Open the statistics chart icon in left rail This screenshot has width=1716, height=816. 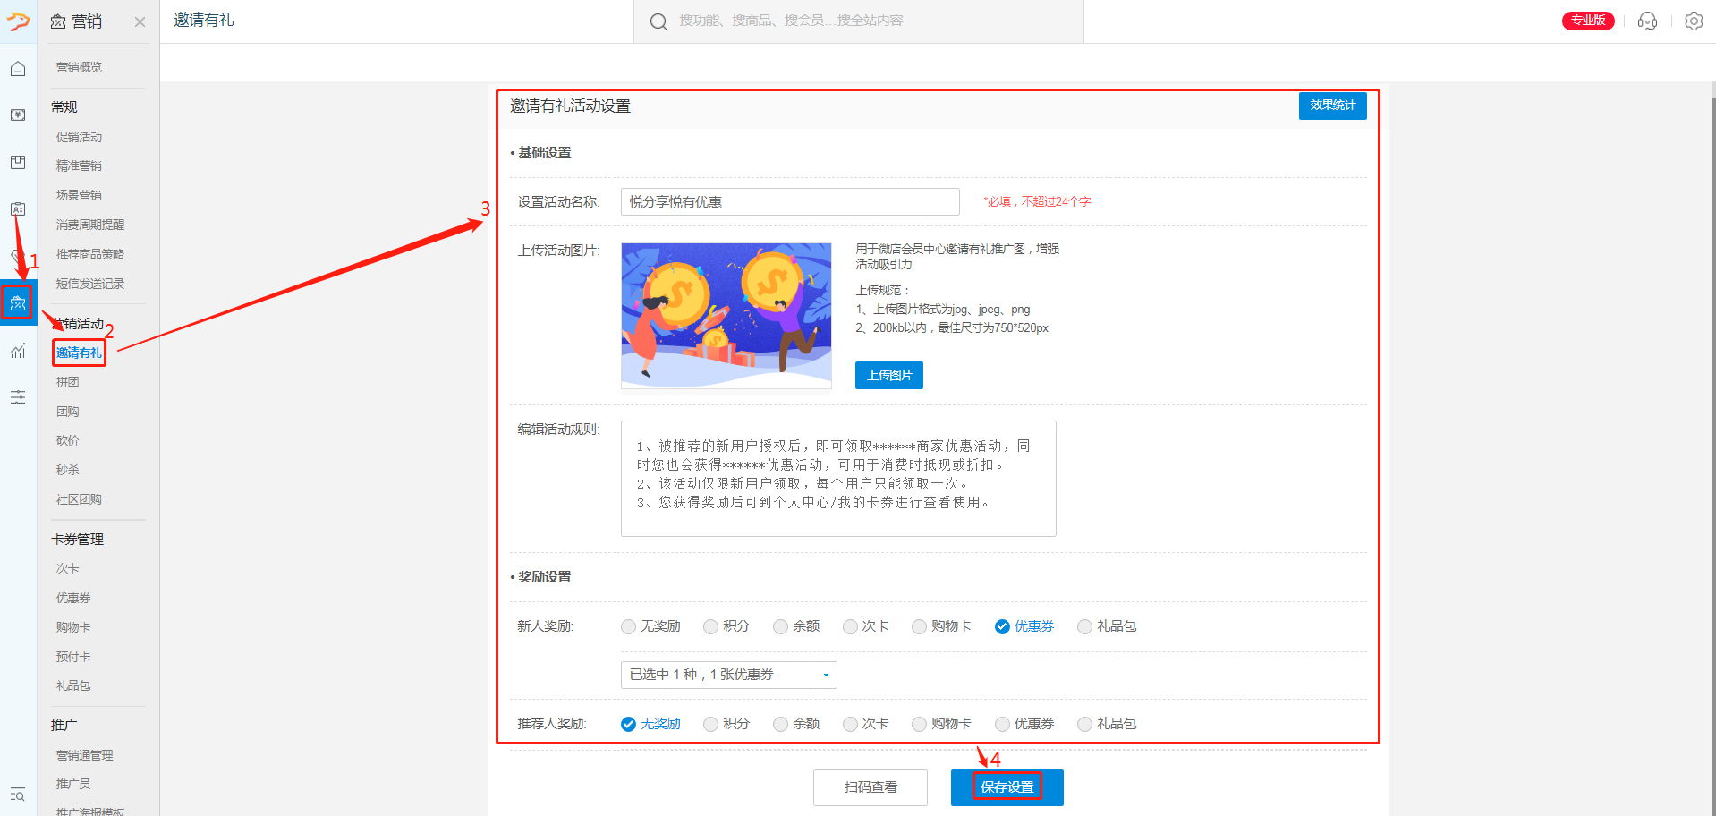(18, 351)
